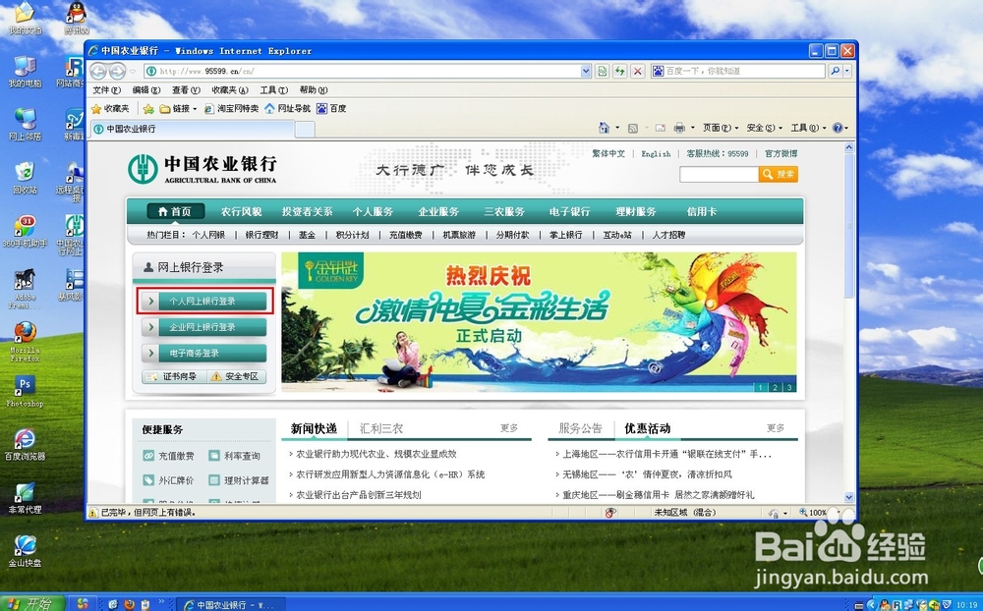Open the 回收站 recycle bin desktop icon
Image resolution: width=983 pixels, height=611 pixels.
[x=25, y=178]
